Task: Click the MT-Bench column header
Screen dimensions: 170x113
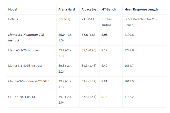Action: tap(108, 9)
